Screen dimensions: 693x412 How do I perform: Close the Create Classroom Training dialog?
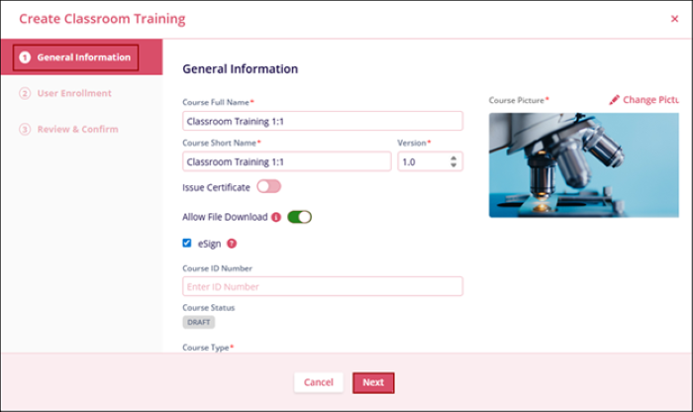(675, 19)
